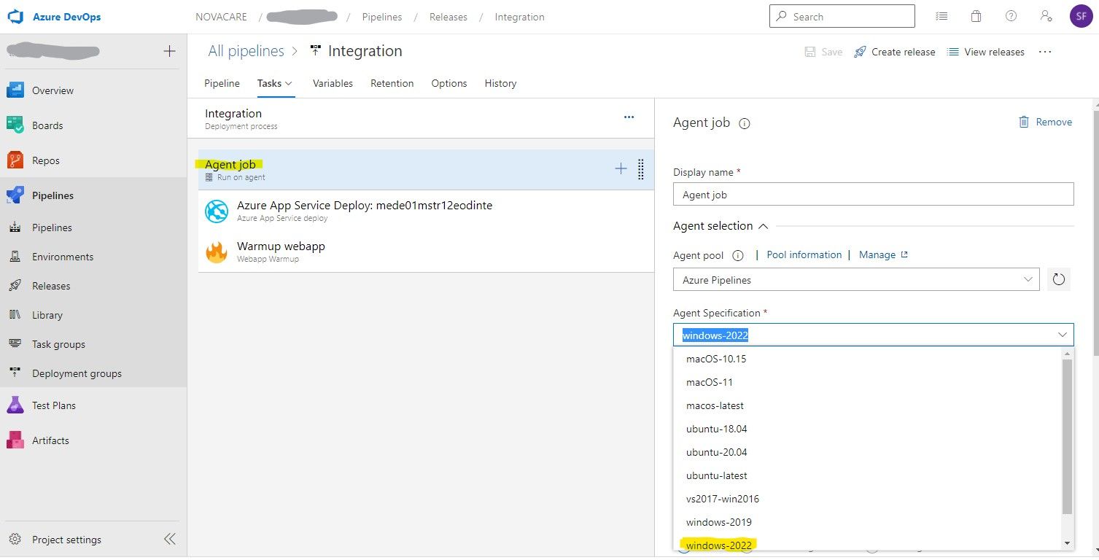1099x560 pixels.
Task: Click the Agent job drag handle
Action: 641,169
